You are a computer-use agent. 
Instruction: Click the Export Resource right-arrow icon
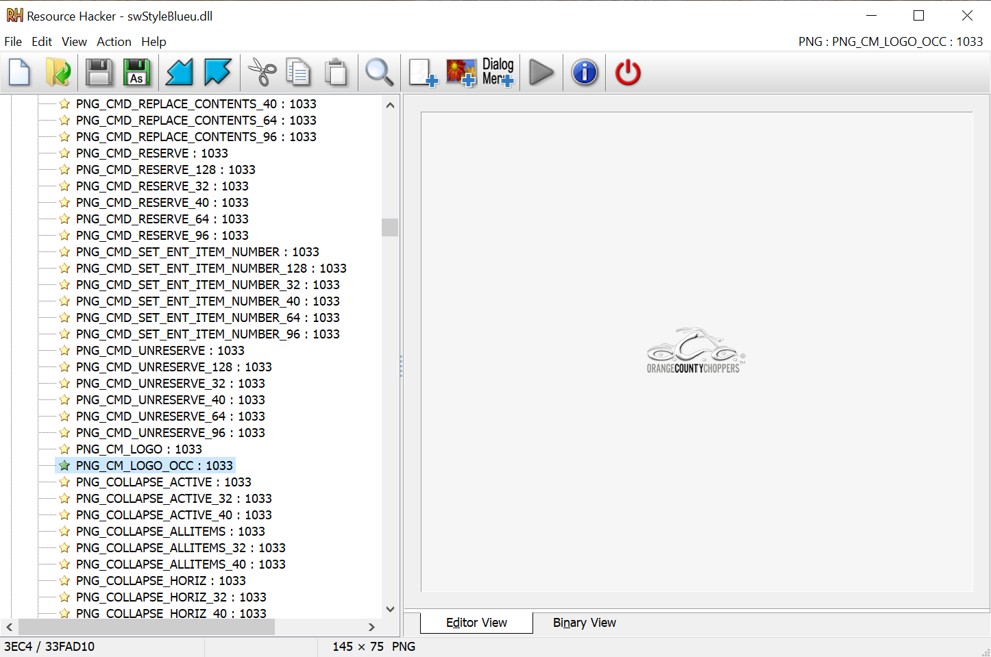(x=218, y=72)
